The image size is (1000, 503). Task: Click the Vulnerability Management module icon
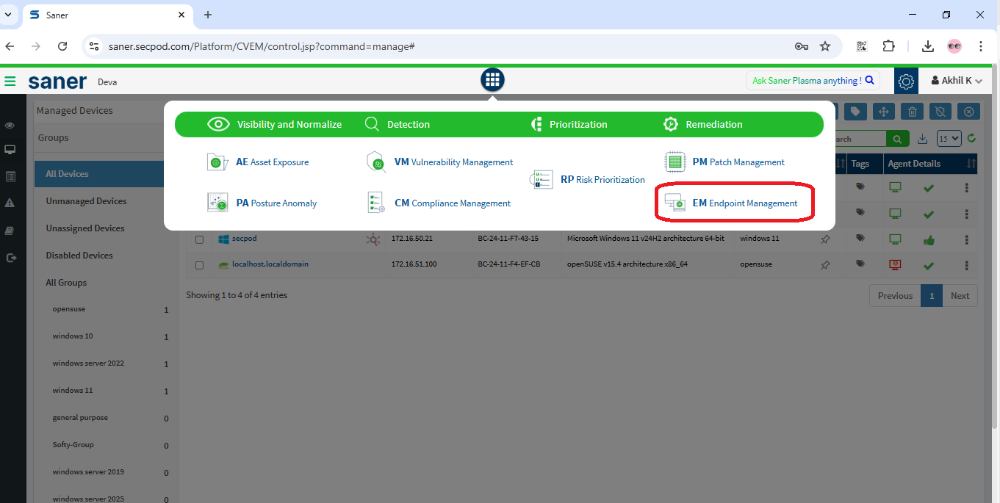pos(376,162)
